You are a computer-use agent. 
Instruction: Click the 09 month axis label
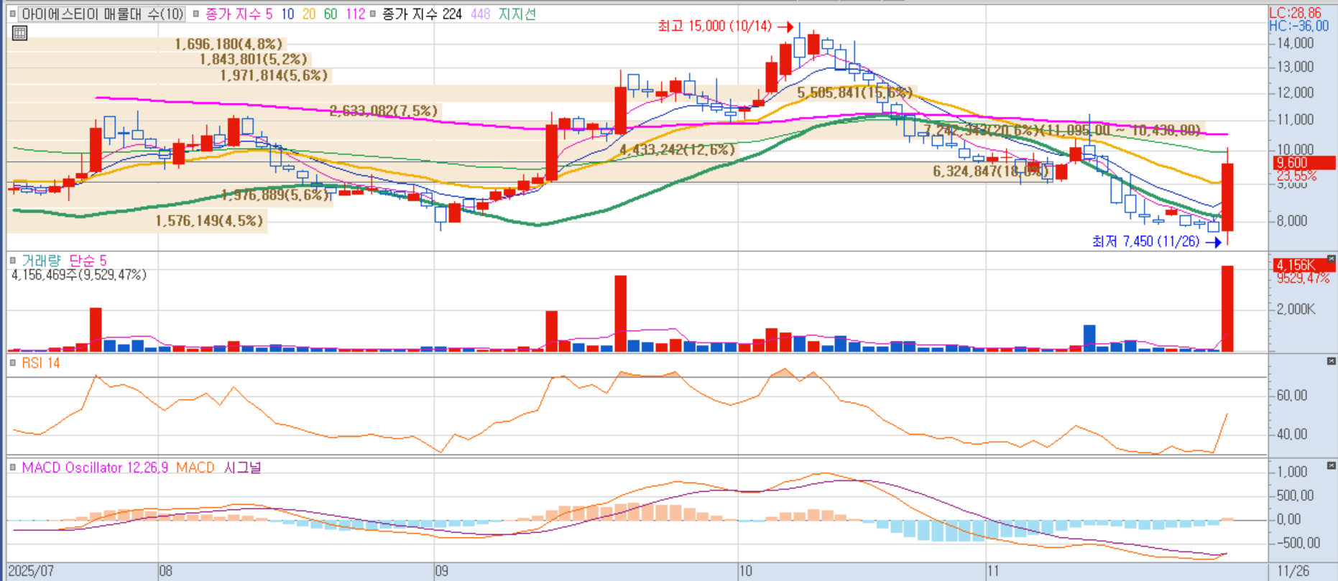pyautogui.click(x=441, y=571)
